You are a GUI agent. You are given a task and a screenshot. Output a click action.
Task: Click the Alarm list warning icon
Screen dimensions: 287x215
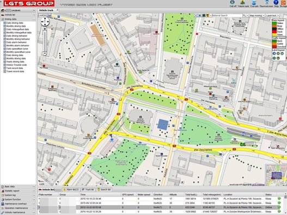tap(65, 189)
